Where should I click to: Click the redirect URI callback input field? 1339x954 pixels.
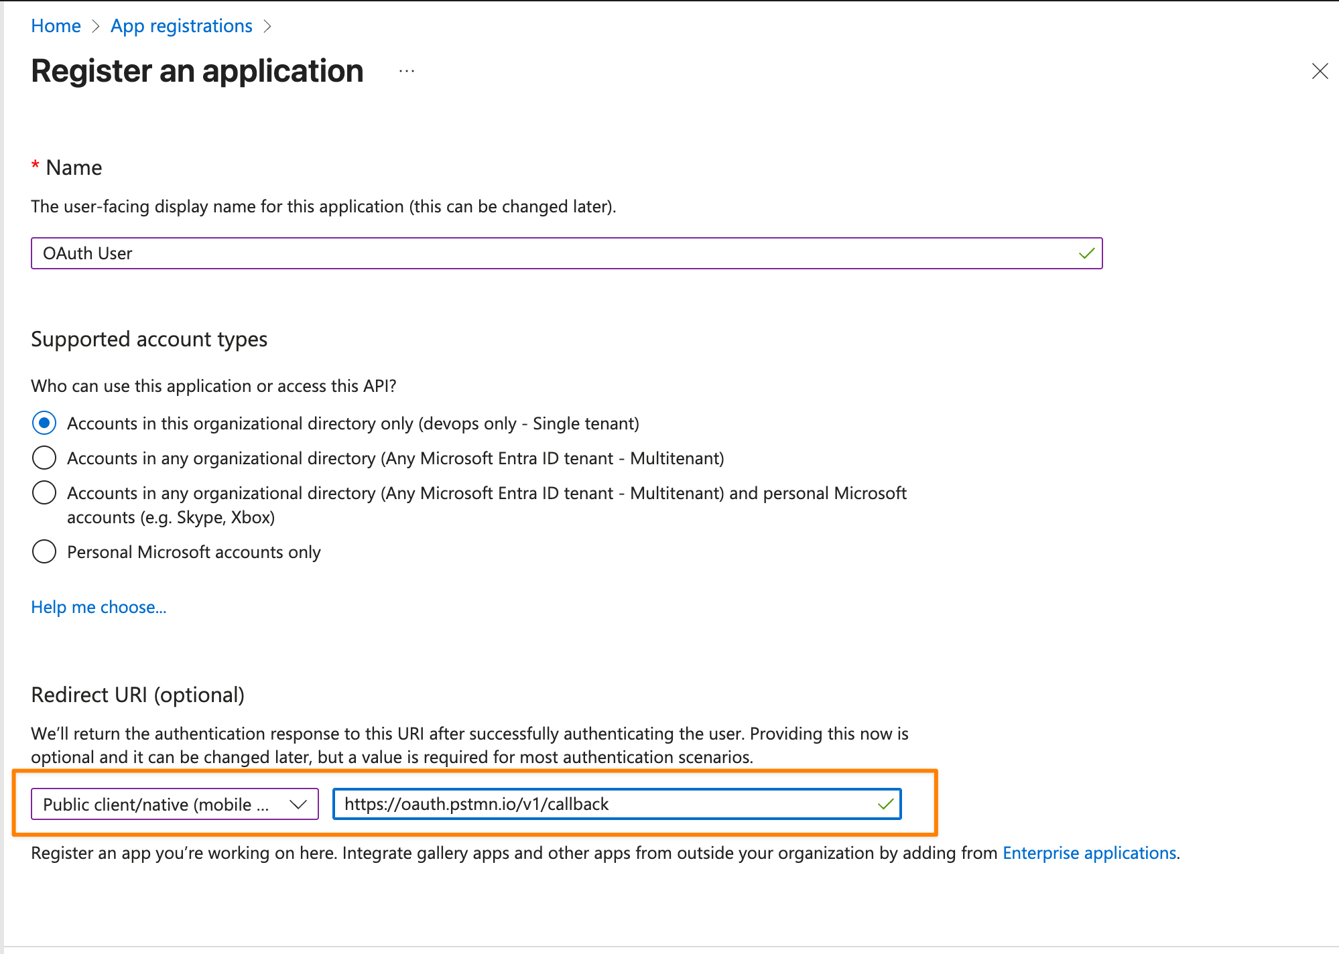click(x=617, y=804)
